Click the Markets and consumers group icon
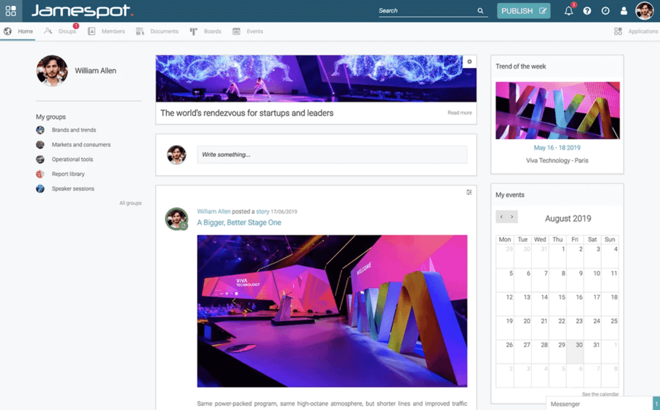This screenshot has width=660, height=410. tap(40, 144)
